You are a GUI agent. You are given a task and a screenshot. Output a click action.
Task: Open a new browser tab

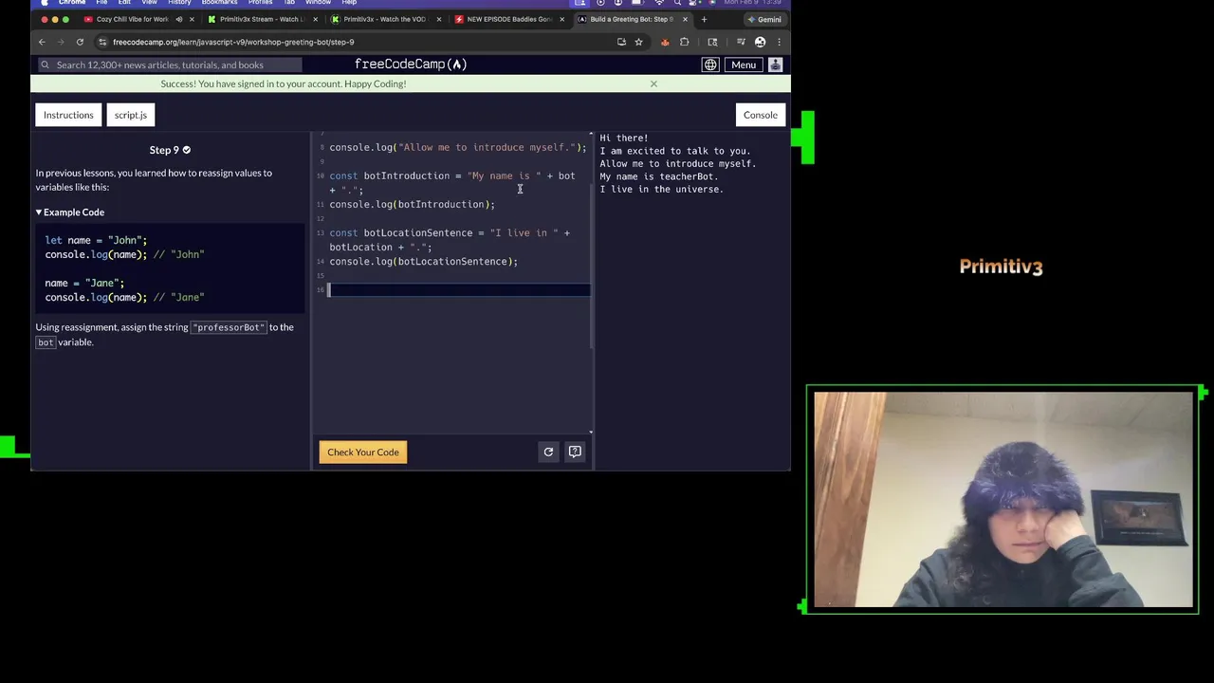point(704,19)
